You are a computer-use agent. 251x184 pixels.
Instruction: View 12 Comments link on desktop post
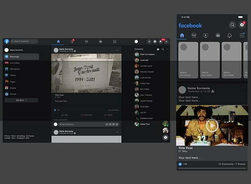[x=113, y=110]
